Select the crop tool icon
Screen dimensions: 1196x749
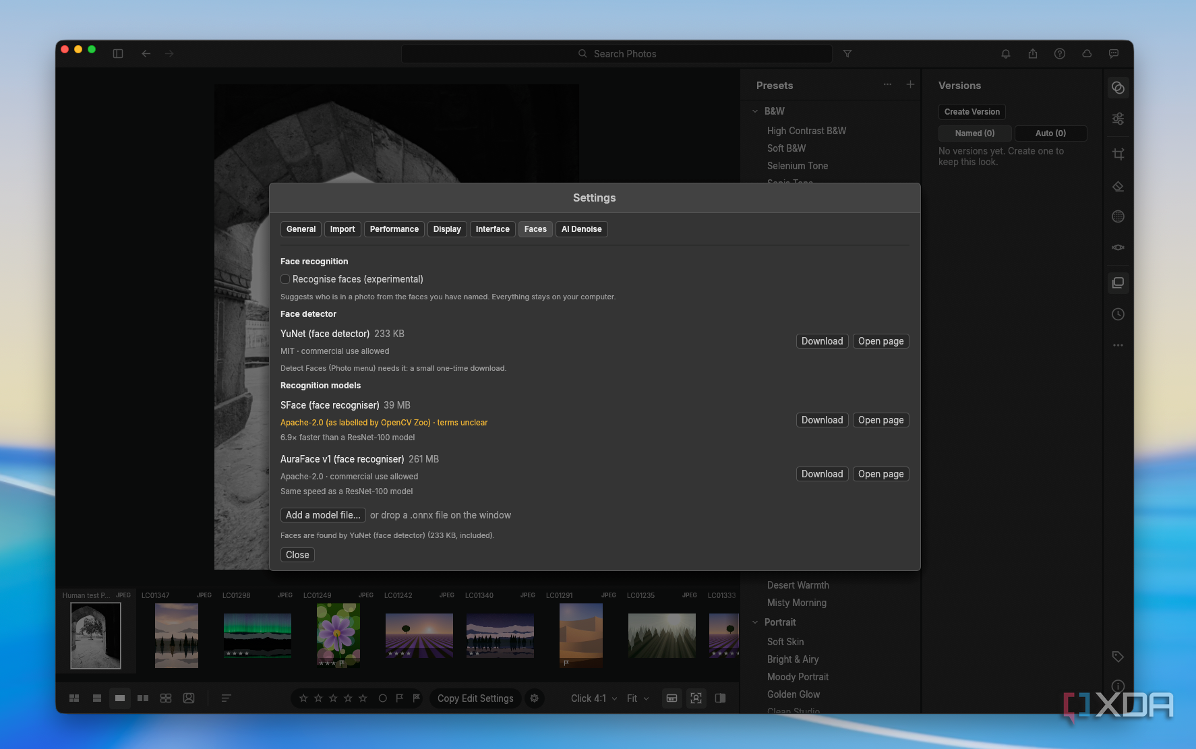[x=1118, y=154]
